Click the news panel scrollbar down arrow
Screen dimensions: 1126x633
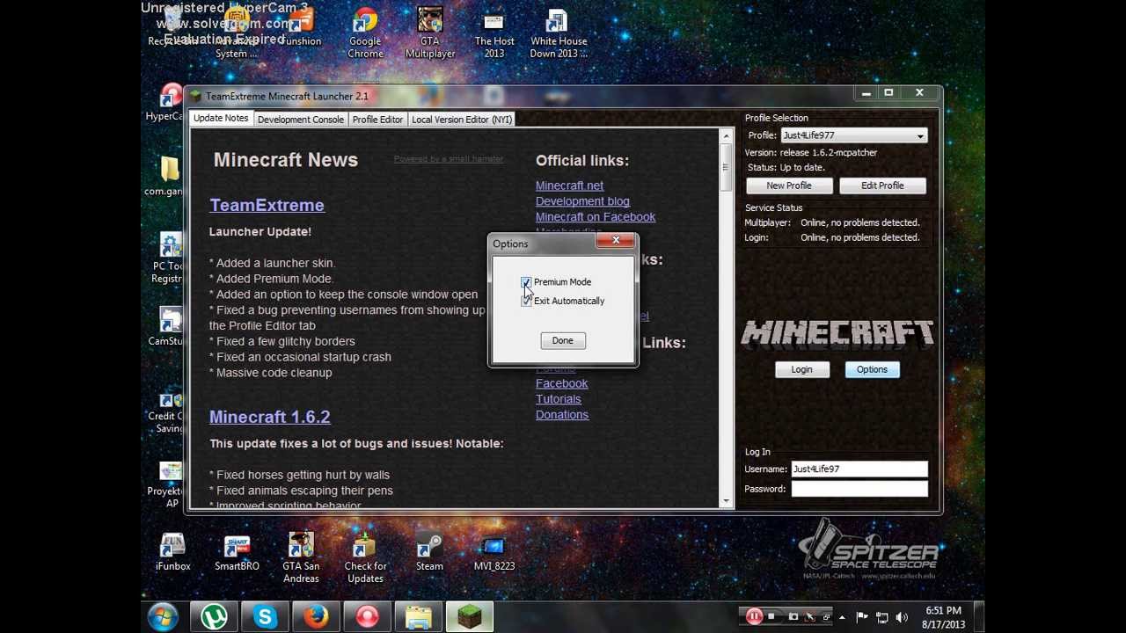pos(726,501)
